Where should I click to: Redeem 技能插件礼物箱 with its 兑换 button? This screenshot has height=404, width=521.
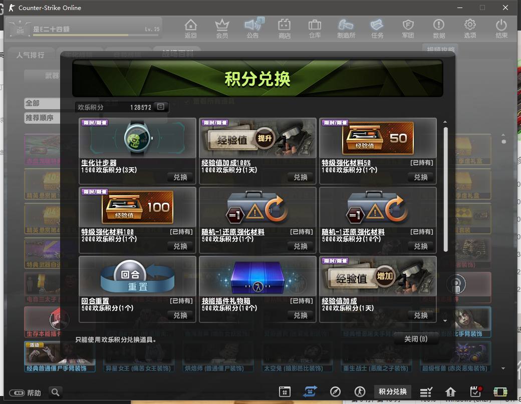(301, 315)
